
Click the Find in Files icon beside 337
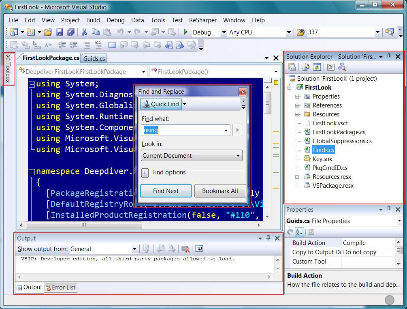[300, 32]
